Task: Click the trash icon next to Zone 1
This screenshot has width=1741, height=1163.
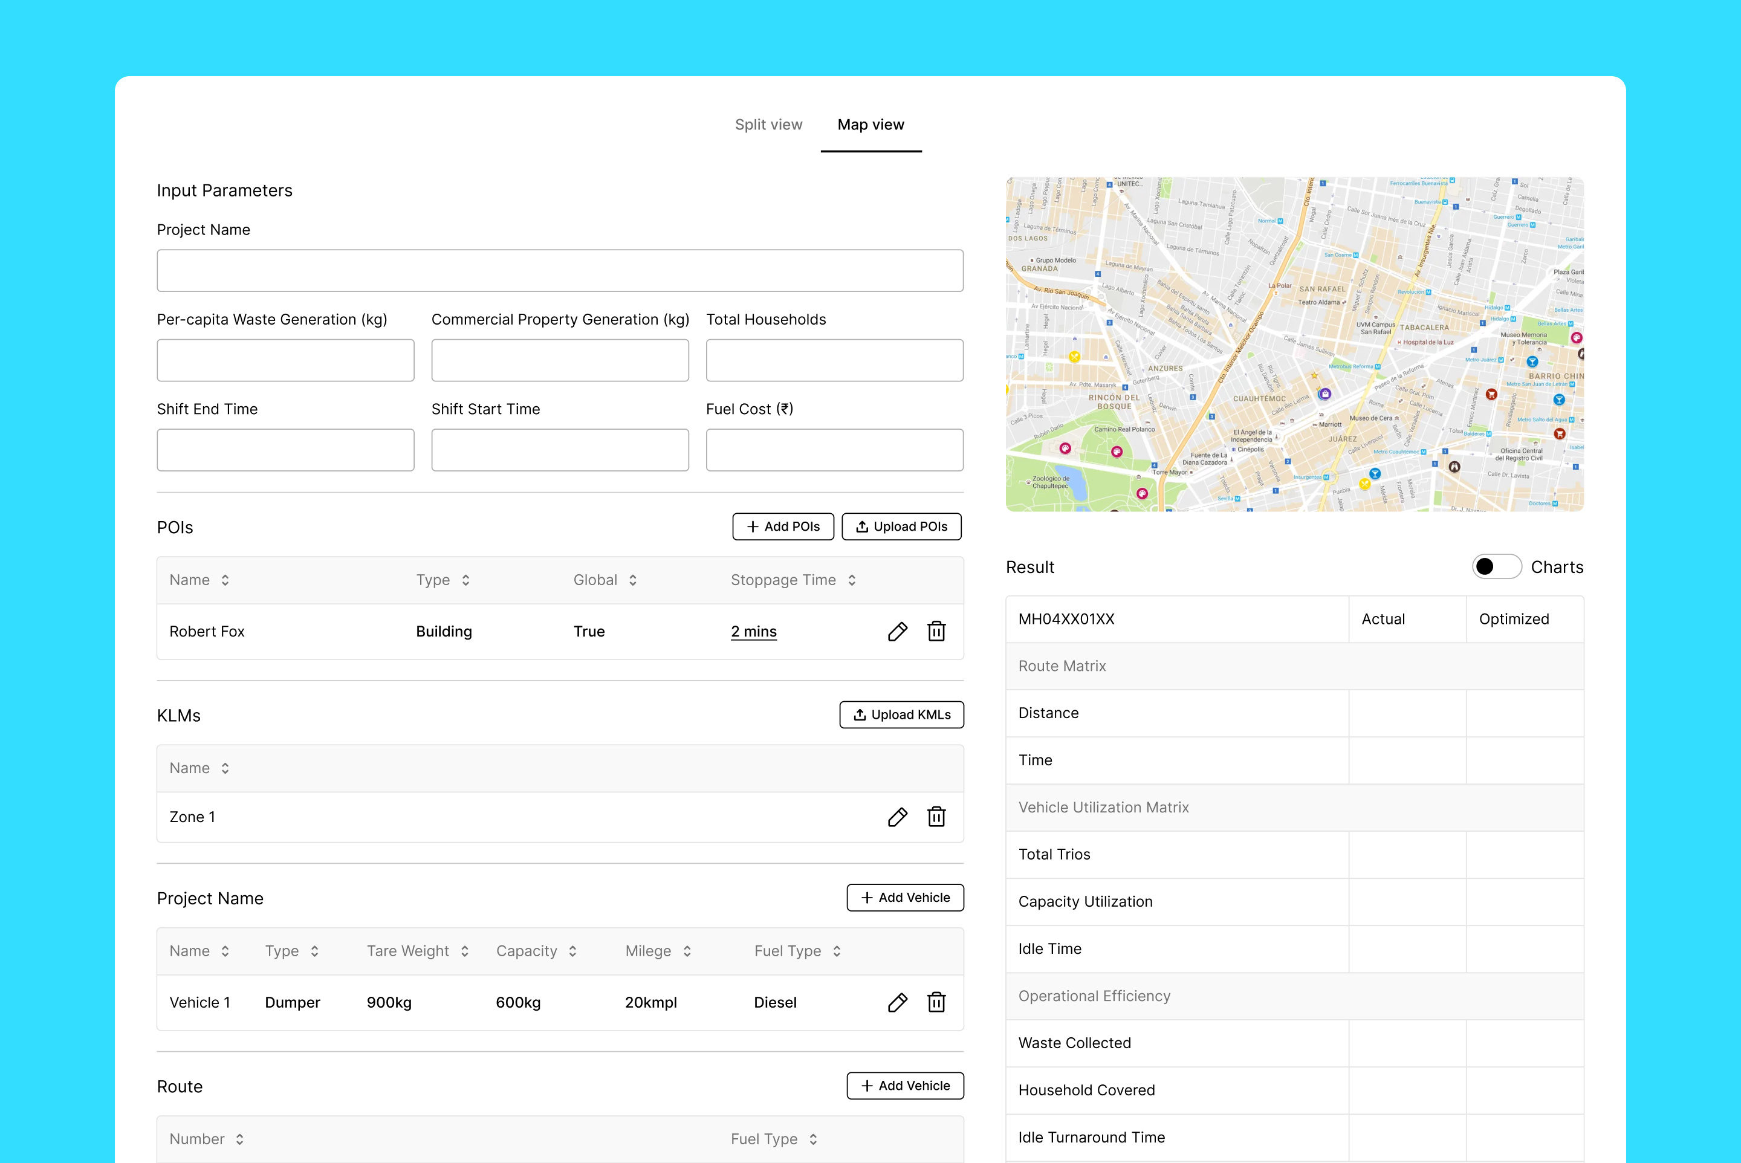Action: coord(937,817)
